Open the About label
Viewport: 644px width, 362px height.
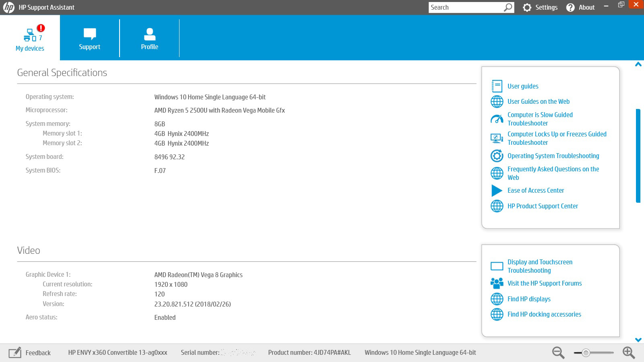pos(586,7)
